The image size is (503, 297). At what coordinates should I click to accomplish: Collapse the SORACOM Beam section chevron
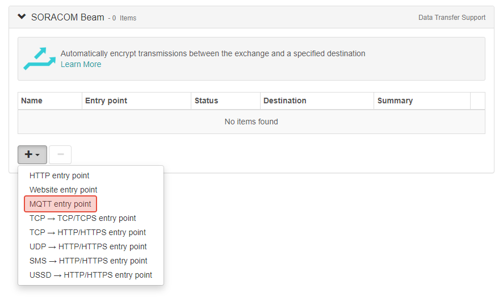[x=22, y=17]
